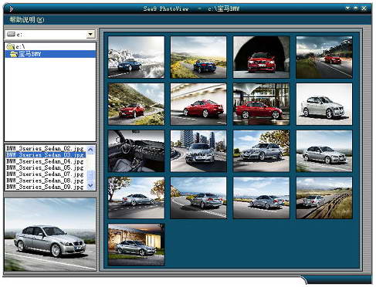Select file BMW_3series_Sedan_05.jpg

[45, 167]
